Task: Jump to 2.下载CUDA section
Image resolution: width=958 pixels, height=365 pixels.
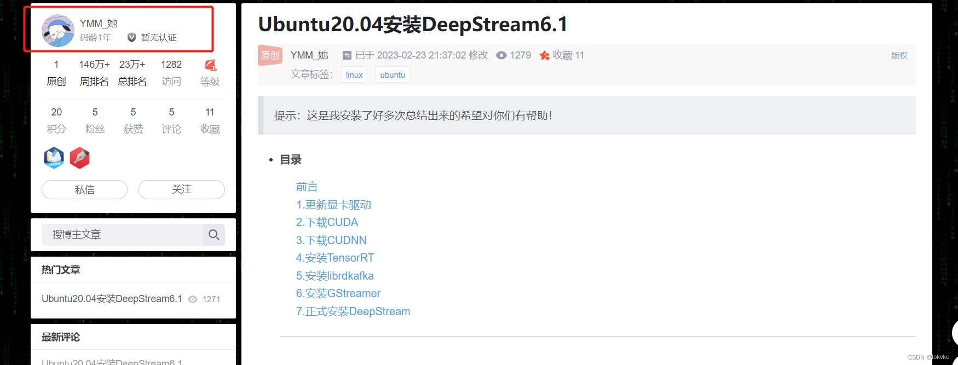Action: pyautogui.click(x=327, y=223)
